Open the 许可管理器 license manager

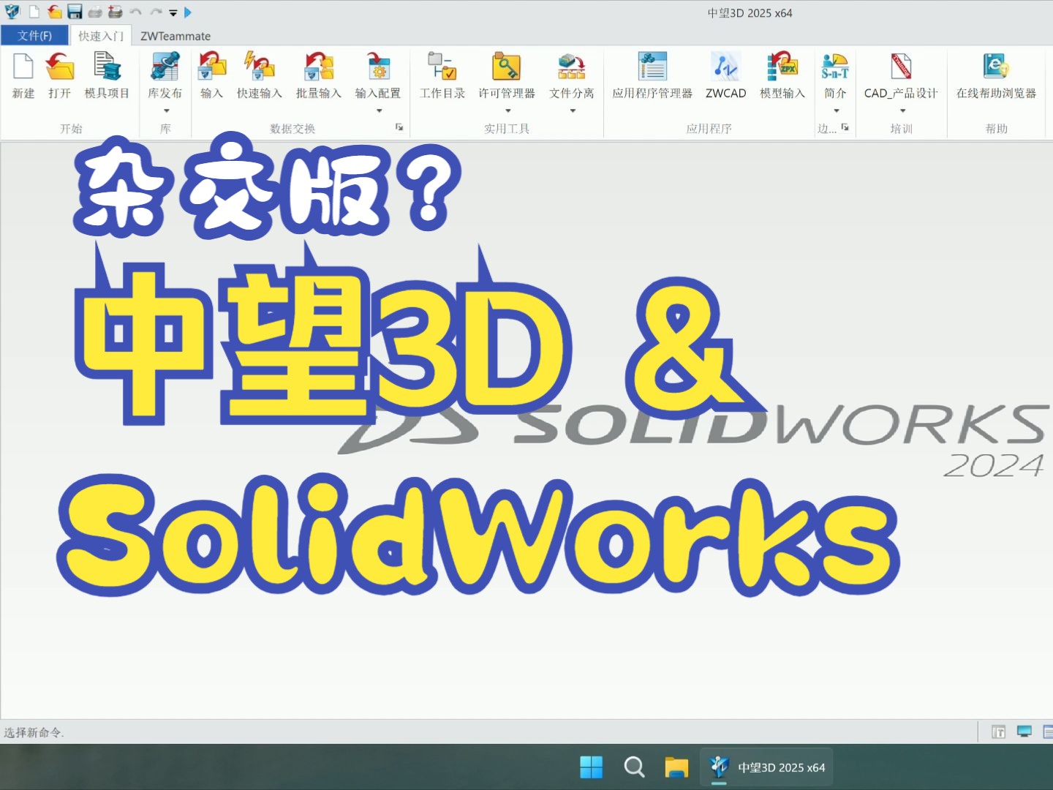(507, 67)
